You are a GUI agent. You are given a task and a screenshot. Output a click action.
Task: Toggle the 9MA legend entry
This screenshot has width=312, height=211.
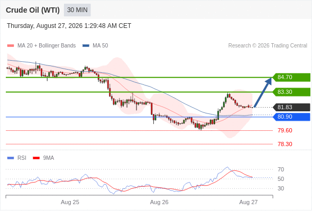click(43, 158)
